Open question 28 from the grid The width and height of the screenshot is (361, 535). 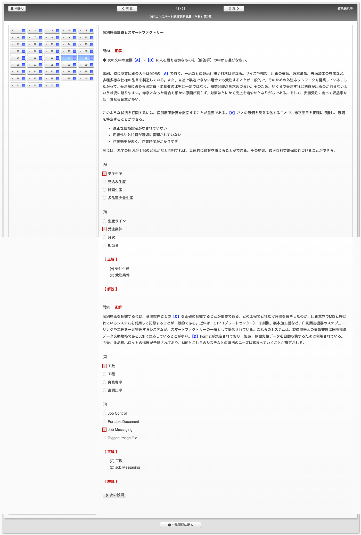(52, 65)
